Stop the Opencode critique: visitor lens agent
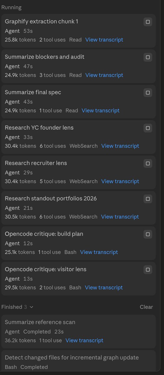 pyautogui.click(x=148, y=269)
